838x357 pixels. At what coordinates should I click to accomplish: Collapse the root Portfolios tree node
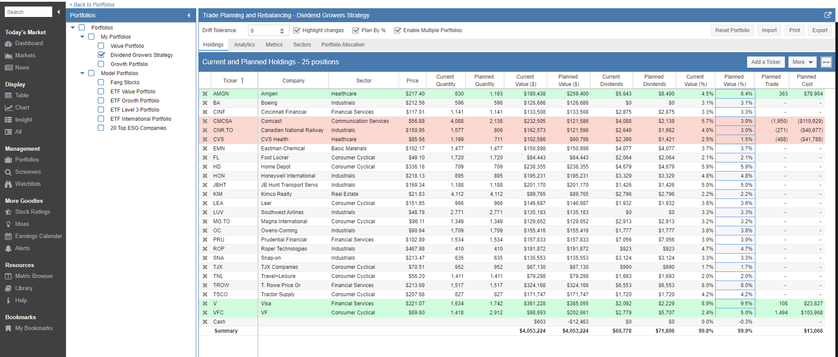pyautogui.click(x=73, y=27)
